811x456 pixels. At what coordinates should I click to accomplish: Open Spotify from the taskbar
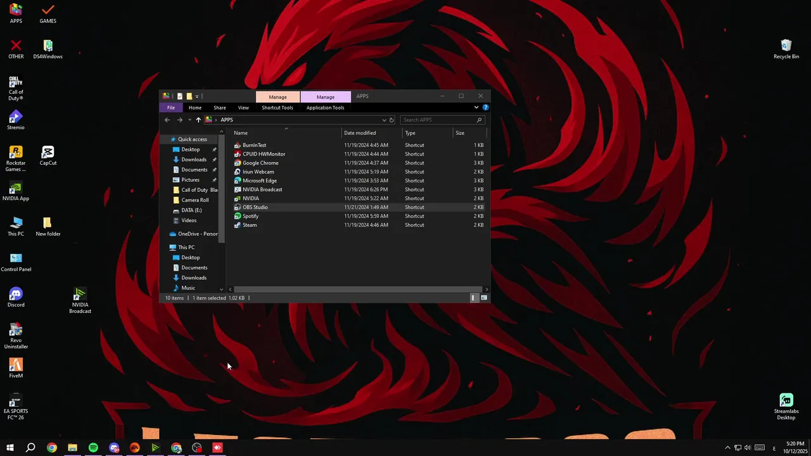coord(93,448)
